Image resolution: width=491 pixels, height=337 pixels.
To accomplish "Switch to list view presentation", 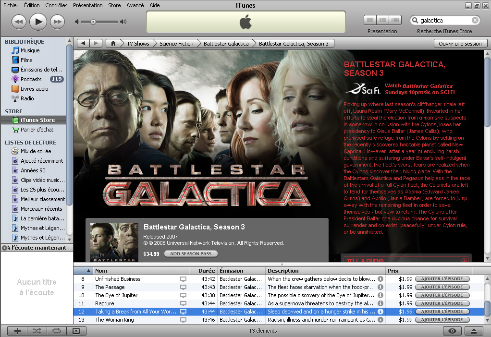I will [370, 20].
